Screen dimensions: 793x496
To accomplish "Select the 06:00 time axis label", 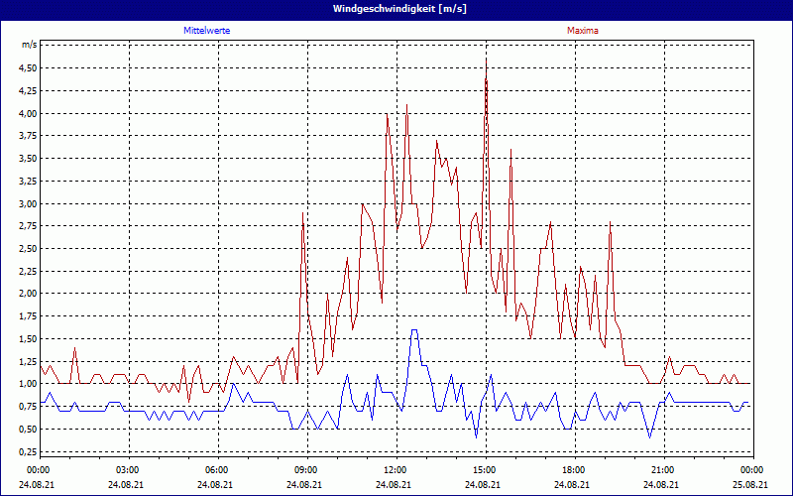I will (x=217, y=469).
